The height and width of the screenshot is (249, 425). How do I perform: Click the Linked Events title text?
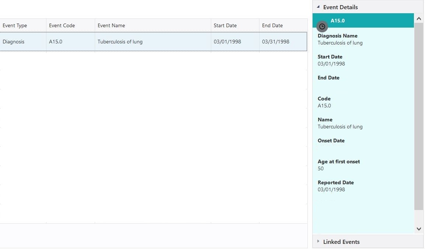click(x=341, y=242)
